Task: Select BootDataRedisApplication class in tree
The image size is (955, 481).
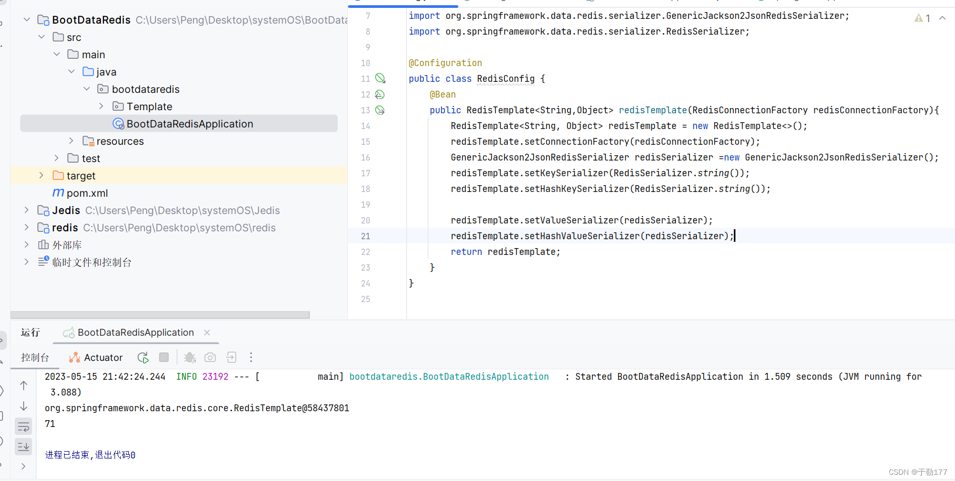Action: (179, 124)
